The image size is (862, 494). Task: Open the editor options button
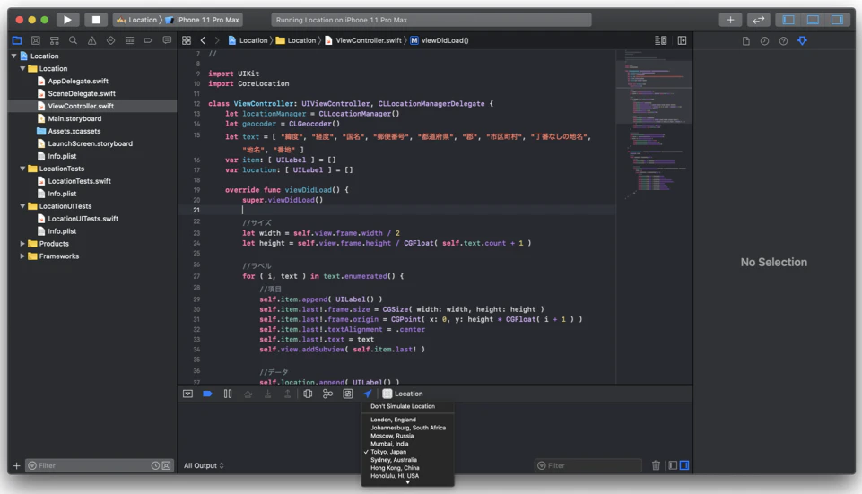click(x=661, y=40)
